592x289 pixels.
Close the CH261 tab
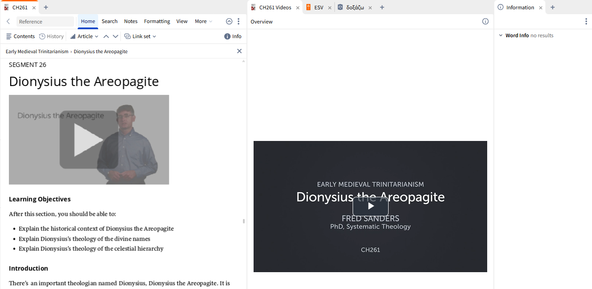[34, 8]
